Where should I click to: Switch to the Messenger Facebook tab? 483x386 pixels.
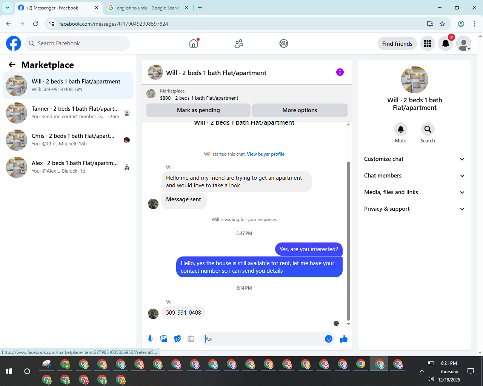(58, 8)
